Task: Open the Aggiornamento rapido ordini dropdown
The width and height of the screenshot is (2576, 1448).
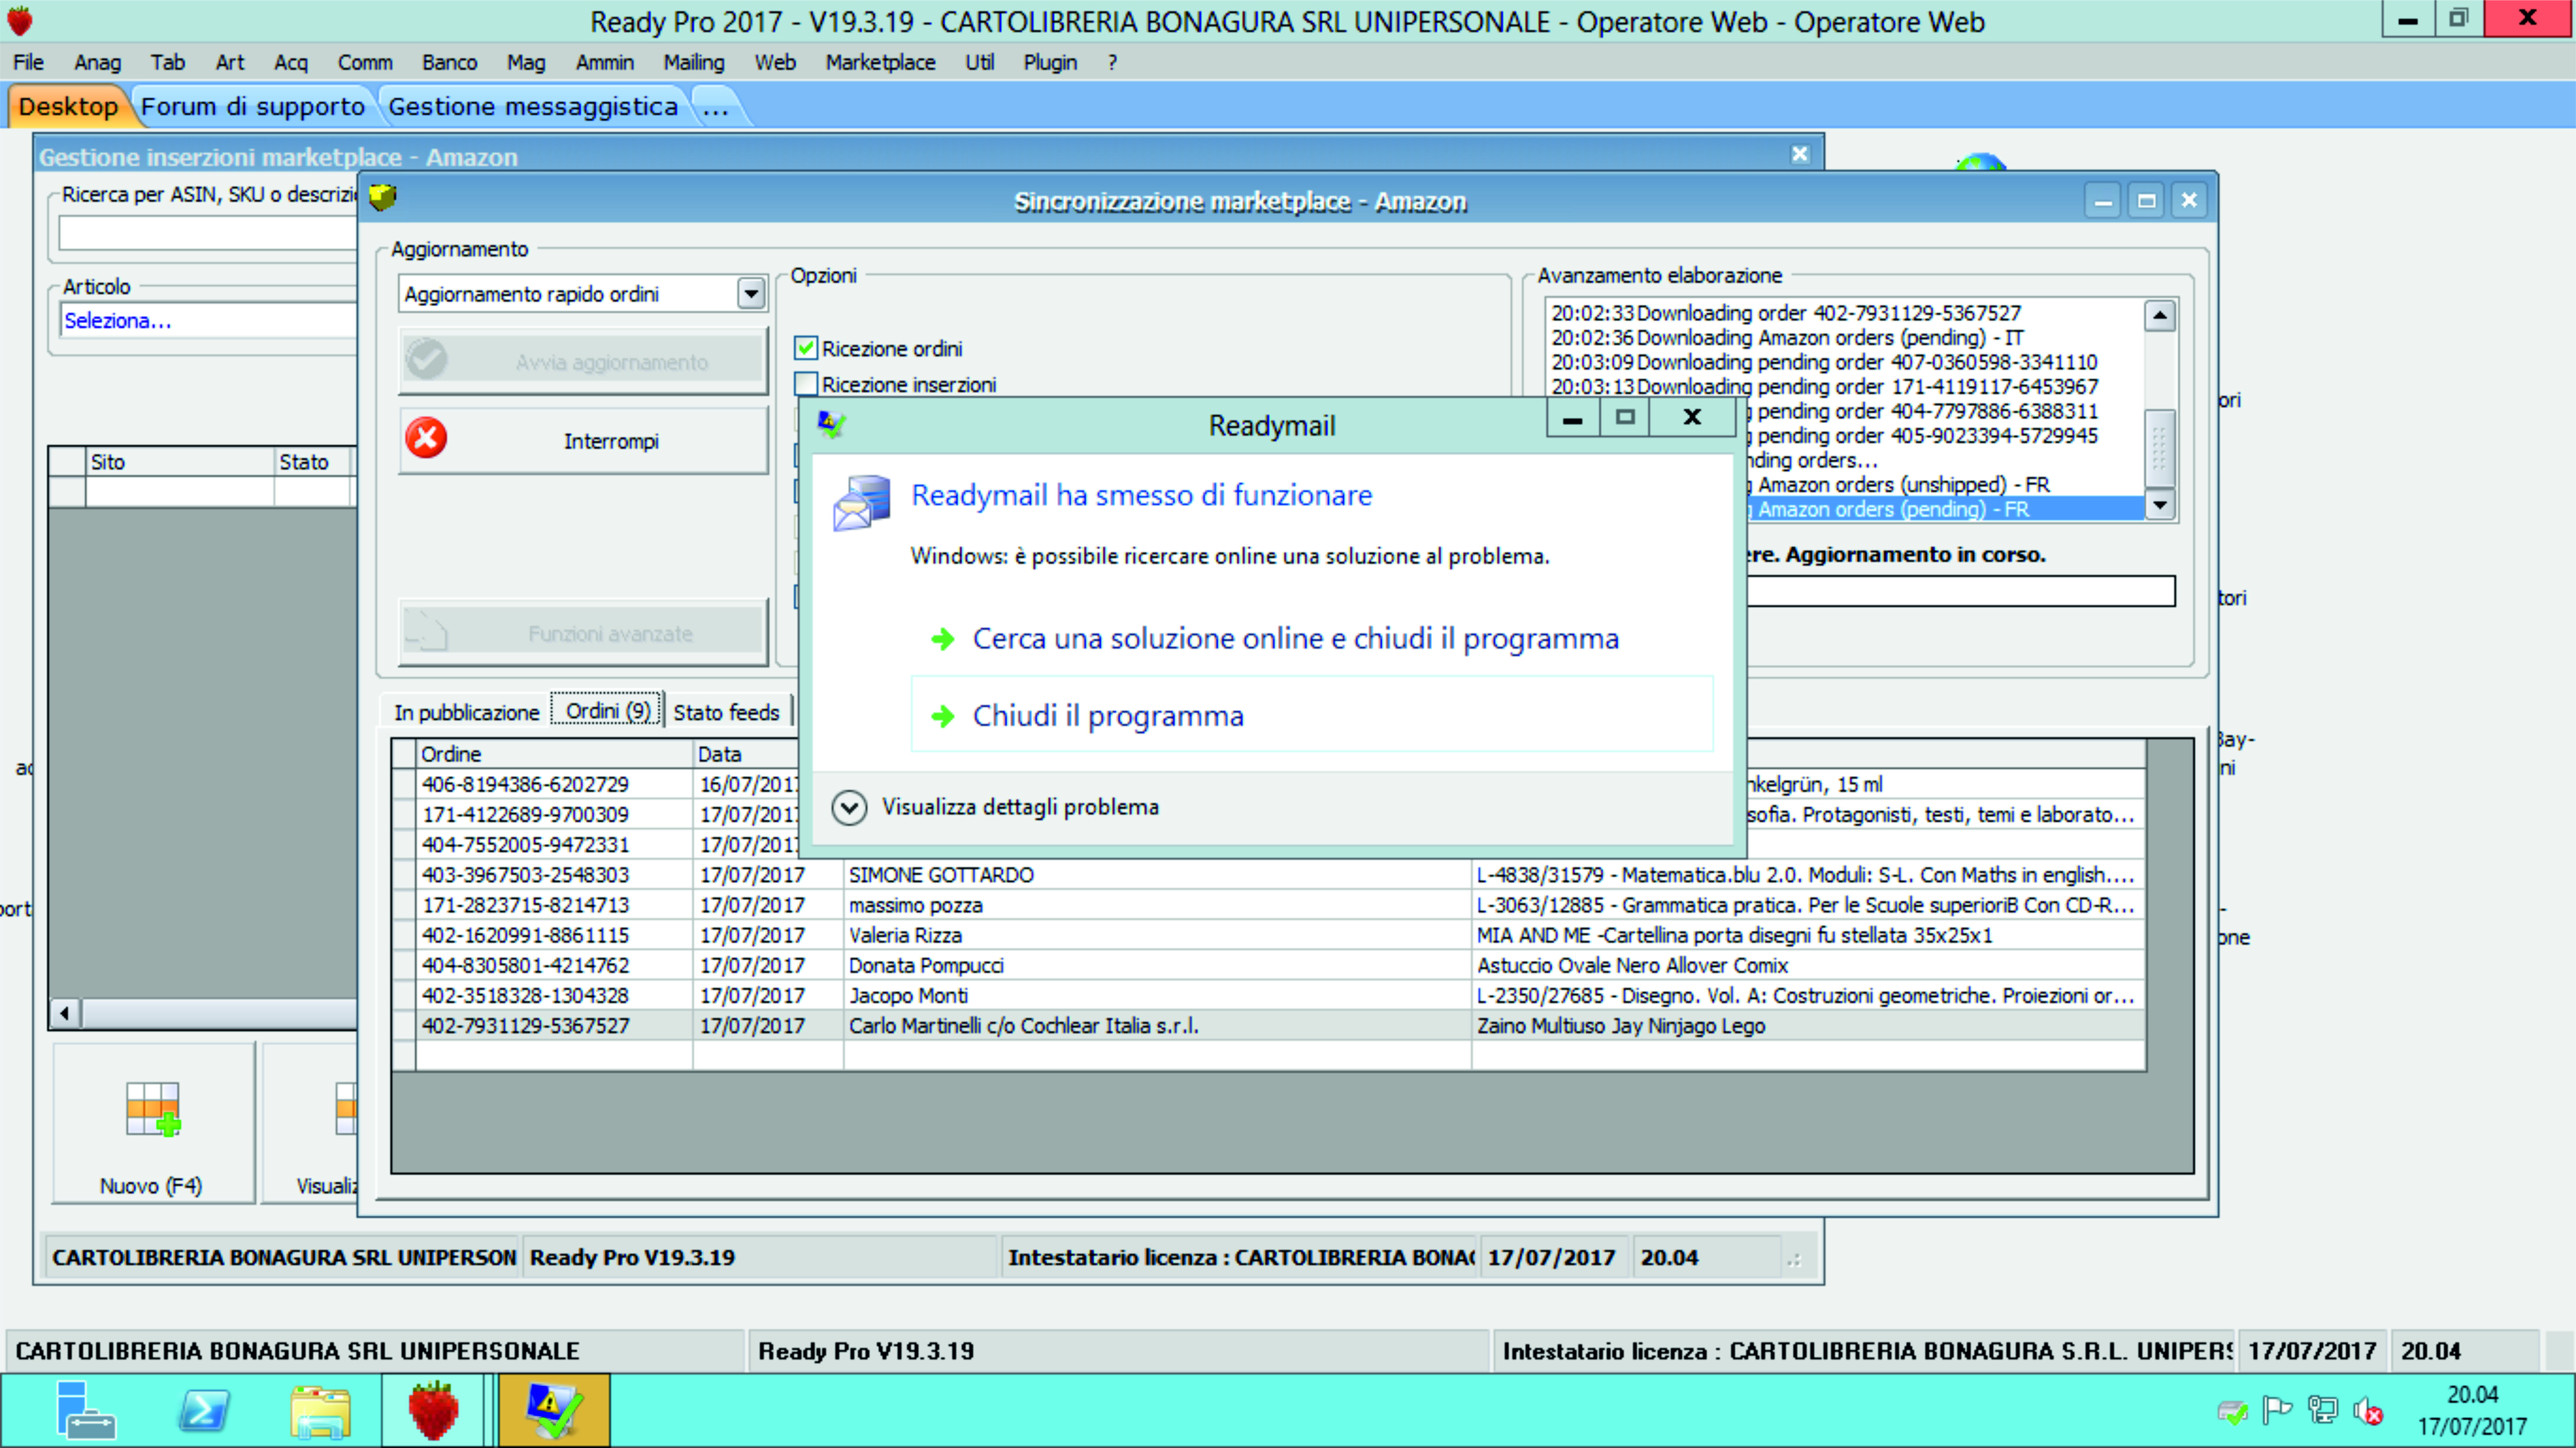Action: click(x=751, y=294)
